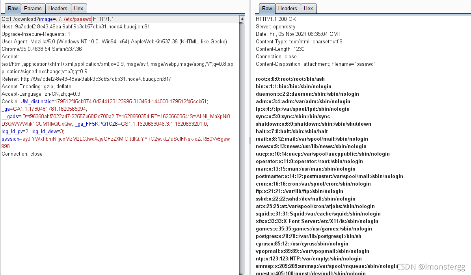Switch to the request Raw tab
471x275 pixels.
point(13,8)
